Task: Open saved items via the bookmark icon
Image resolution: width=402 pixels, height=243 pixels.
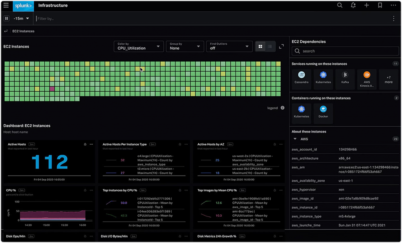Action: tap(379, 5)
